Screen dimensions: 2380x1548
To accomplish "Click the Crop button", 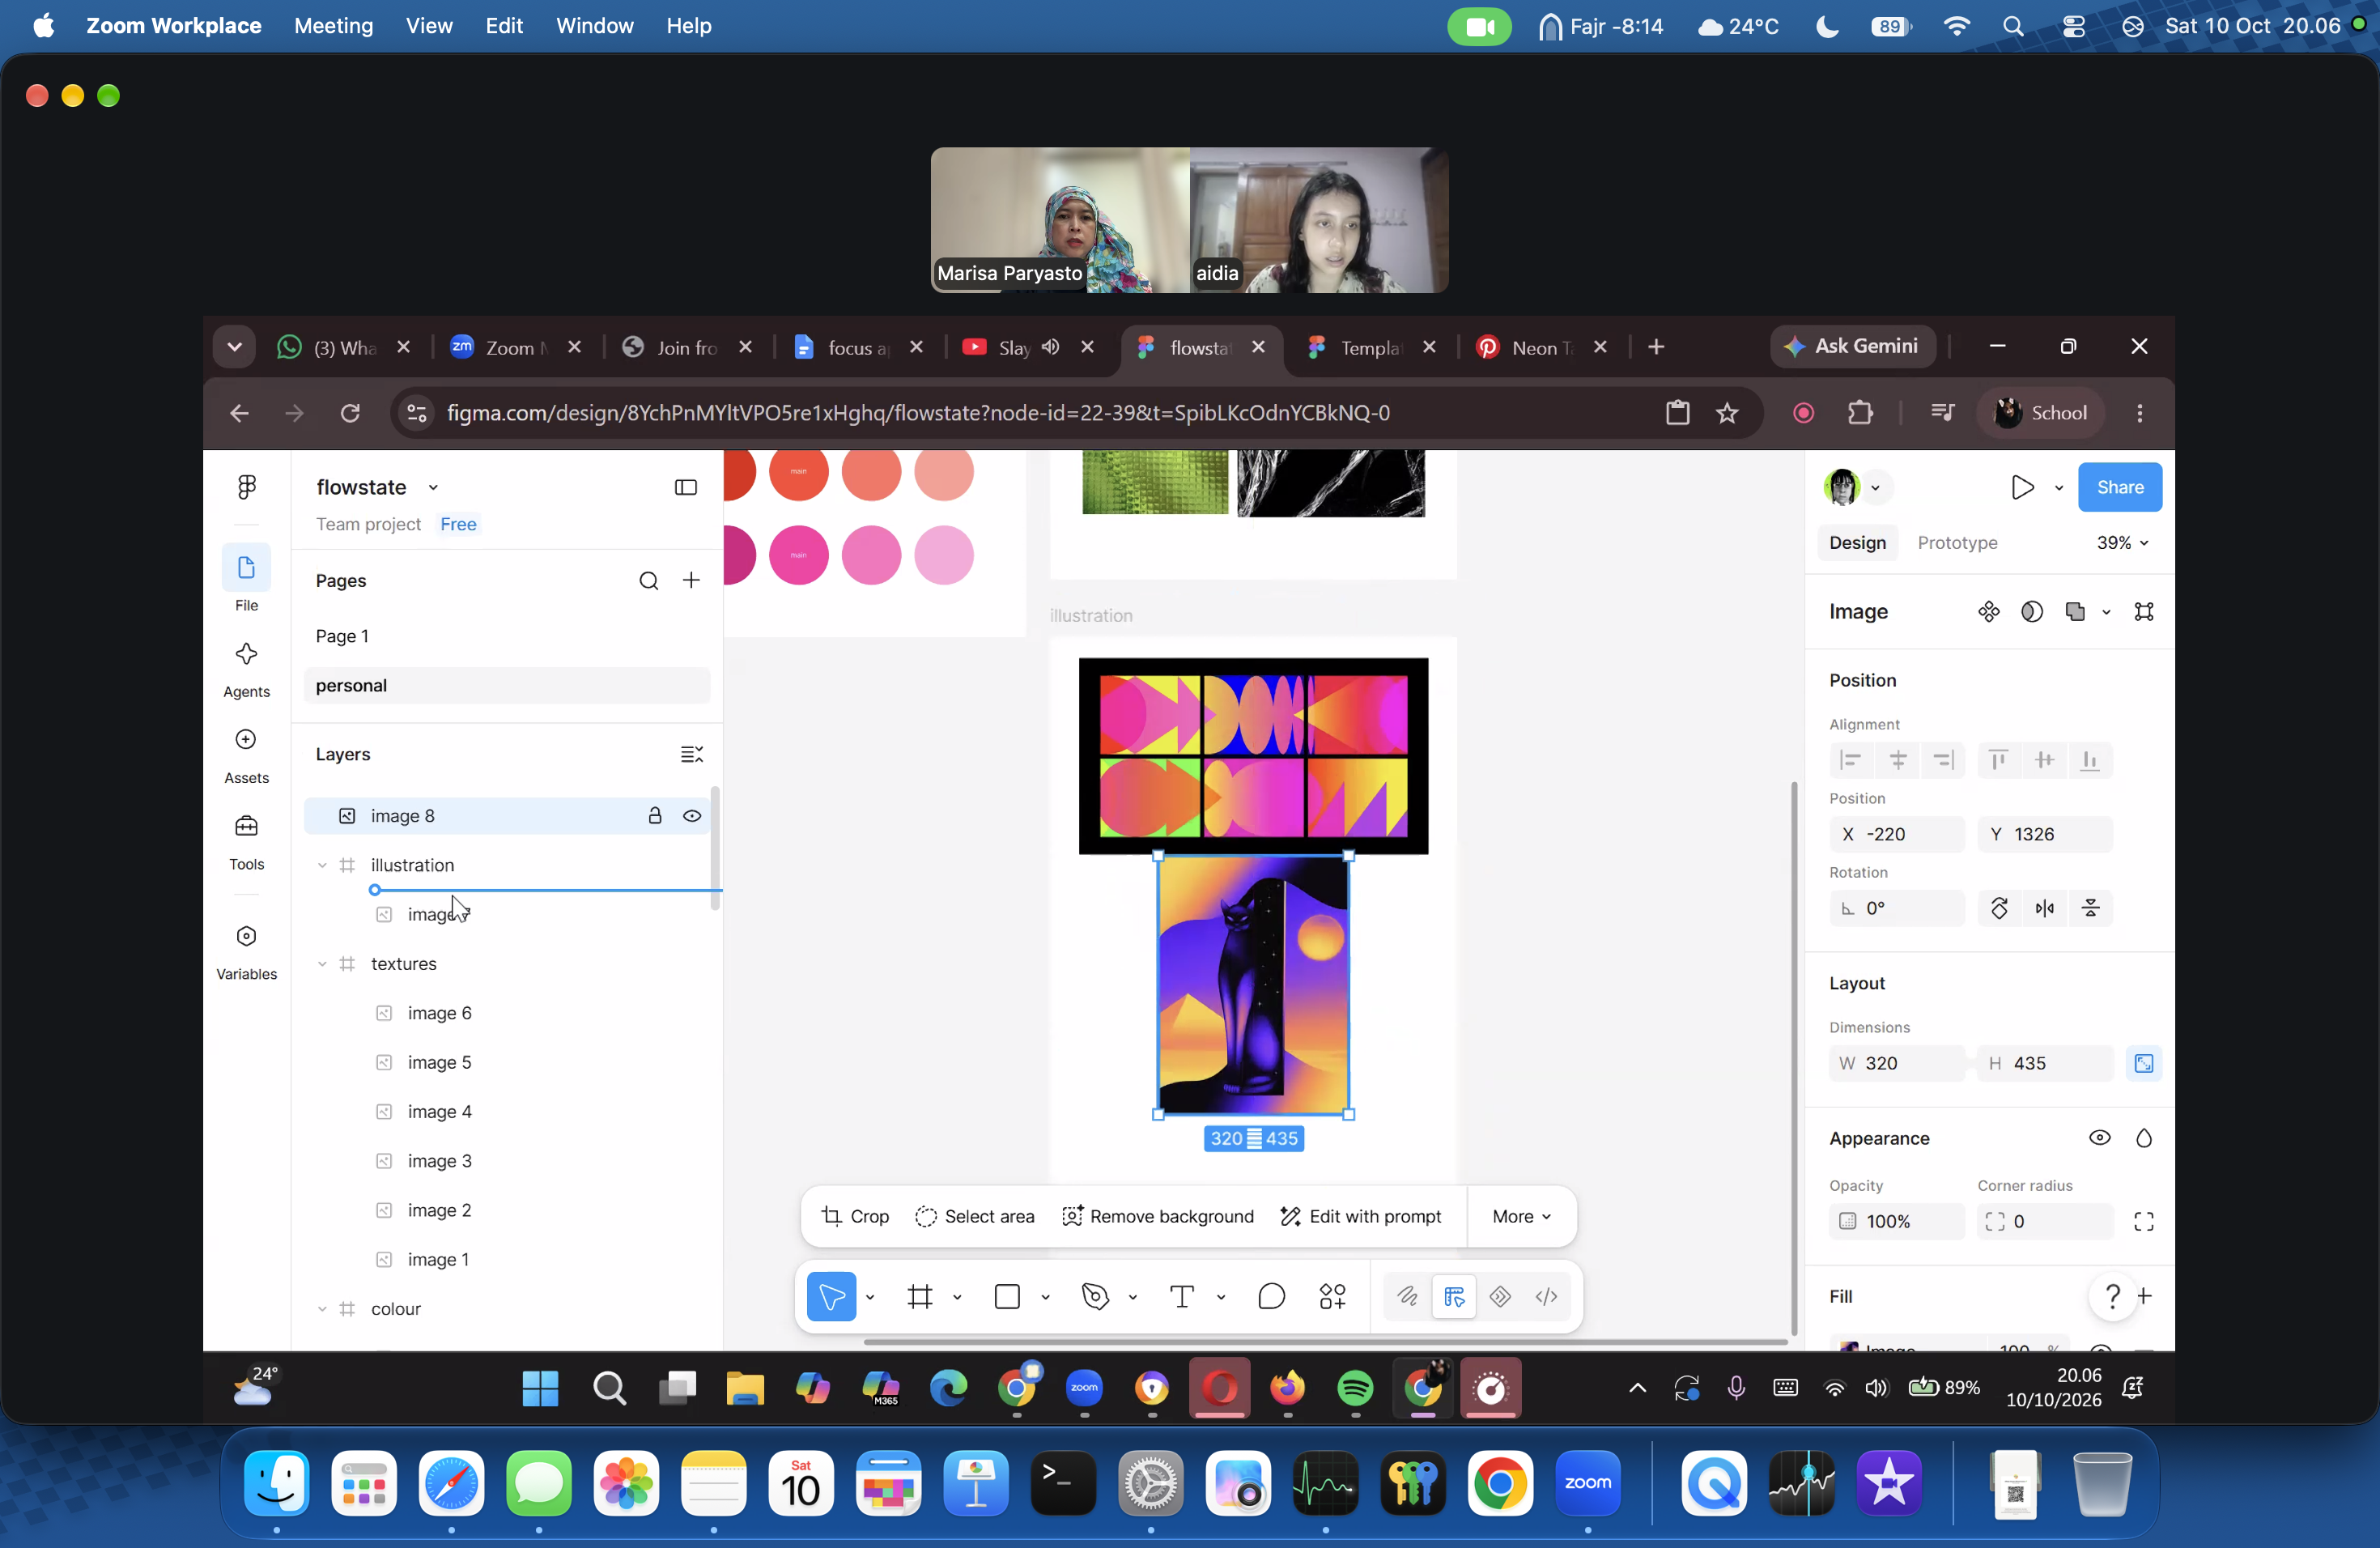I will pos(855,1216).
